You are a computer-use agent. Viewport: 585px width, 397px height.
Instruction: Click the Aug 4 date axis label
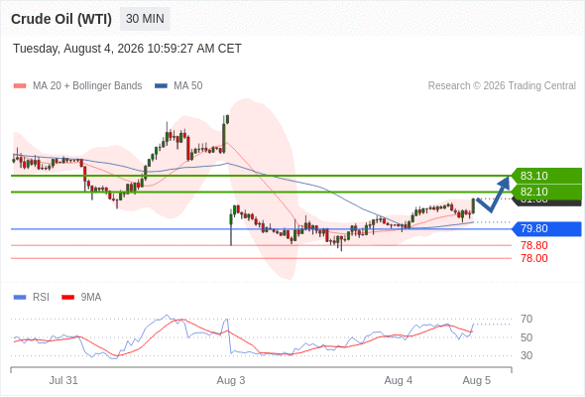pyautogui.click(x=399, y=380)
